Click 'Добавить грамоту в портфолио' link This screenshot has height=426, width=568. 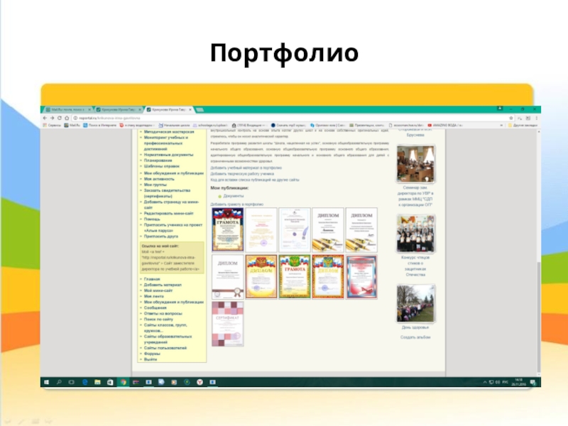tap(237, 204)
